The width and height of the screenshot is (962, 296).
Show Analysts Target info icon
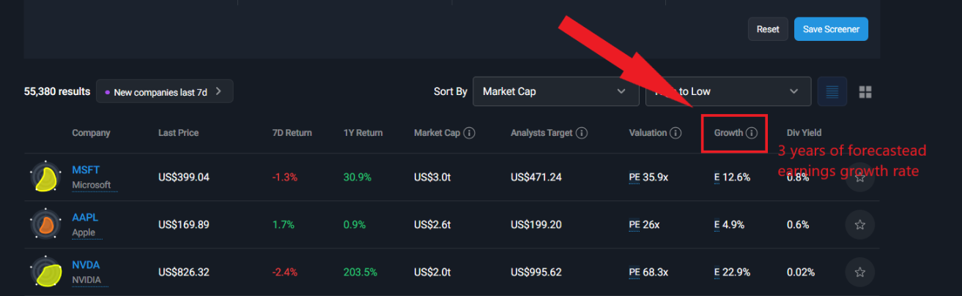click(582, 133)
